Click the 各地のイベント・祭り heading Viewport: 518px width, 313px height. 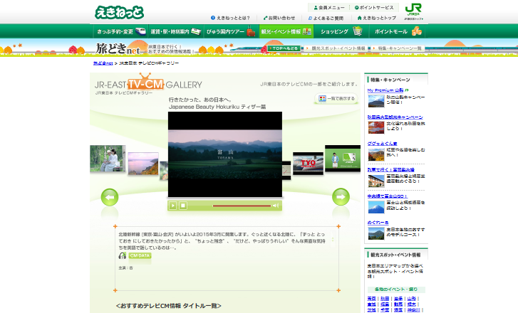(395, 290)
